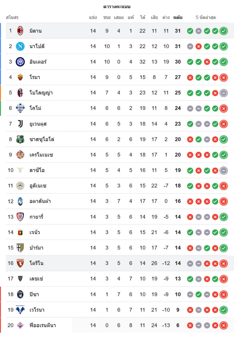
Task: Click Roma's most recent loss icon
Action: tap(224, 78)
